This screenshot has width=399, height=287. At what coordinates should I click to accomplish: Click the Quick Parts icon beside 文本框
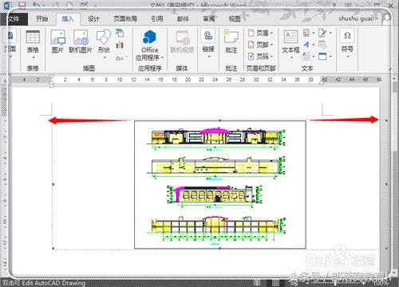coord(306,33)
